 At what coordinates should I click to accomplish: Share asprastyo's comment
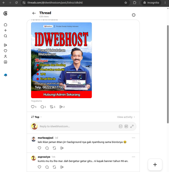(62, 167)
